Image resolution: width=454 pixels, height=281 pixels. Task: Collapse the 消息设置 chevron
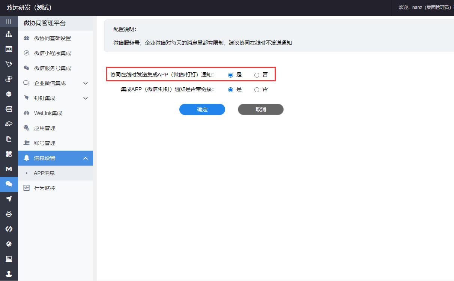pos(86,158)
